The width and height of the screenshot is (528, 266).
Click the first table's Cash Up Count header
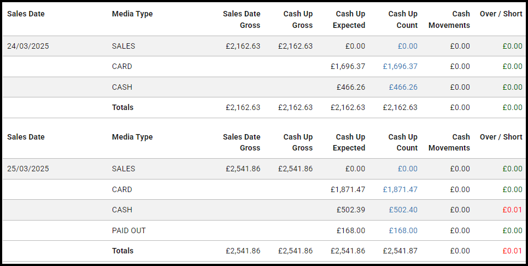coord(403,20)
